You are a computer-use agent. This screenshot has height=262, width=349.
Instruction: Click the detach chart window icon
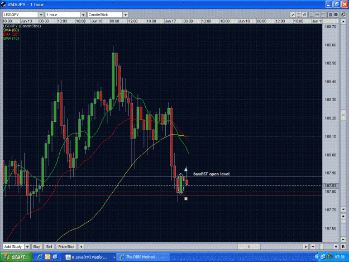point(343,15)
